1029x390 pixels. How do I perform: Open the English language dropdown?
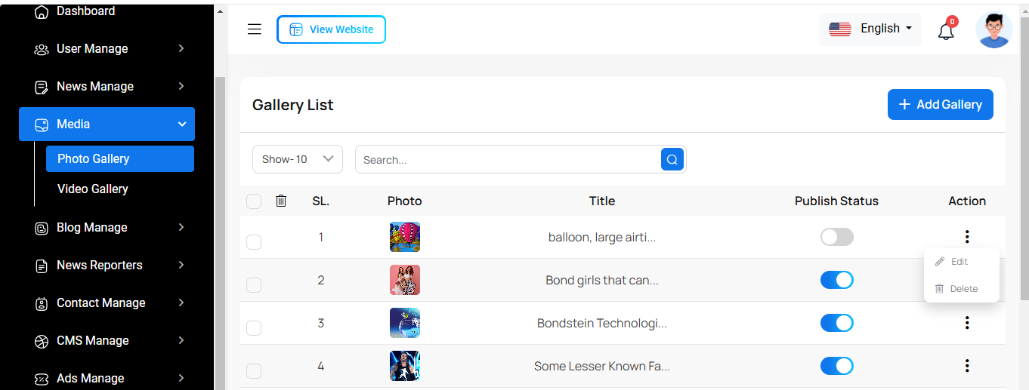870,29
